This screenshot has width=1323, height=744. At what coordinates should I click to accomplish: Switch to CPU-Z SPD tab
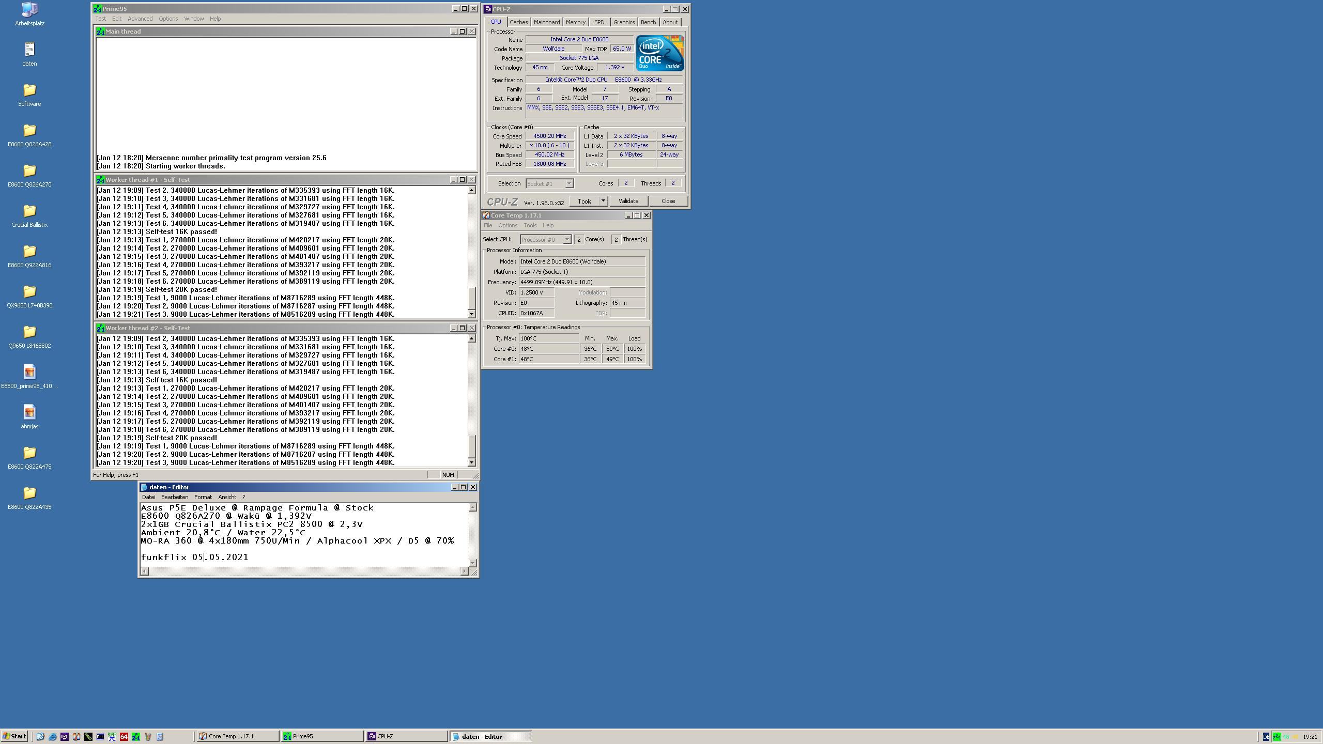599,22
